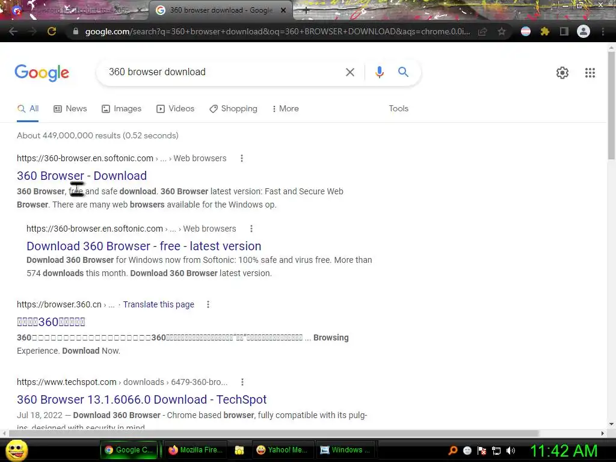616x462 pixels.
Task: Bookmark this page with the star icon
Action: point(501,32)
